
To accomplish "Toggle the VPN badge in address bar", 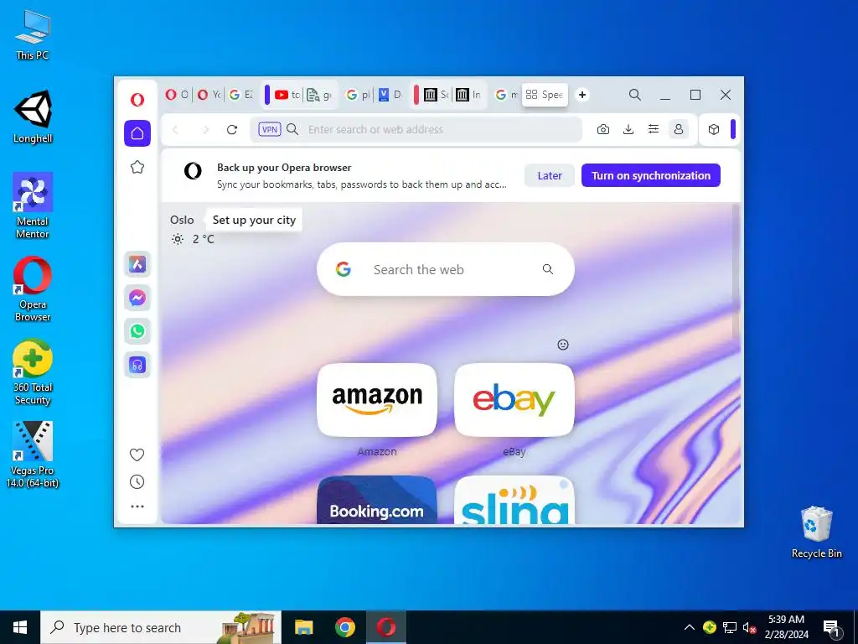I will [270, 130].
